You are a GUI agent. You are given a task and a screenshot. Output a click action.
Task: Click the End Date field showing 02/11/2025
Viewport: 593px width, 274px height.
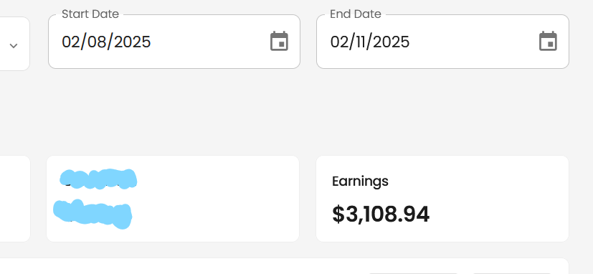(442, 42)
